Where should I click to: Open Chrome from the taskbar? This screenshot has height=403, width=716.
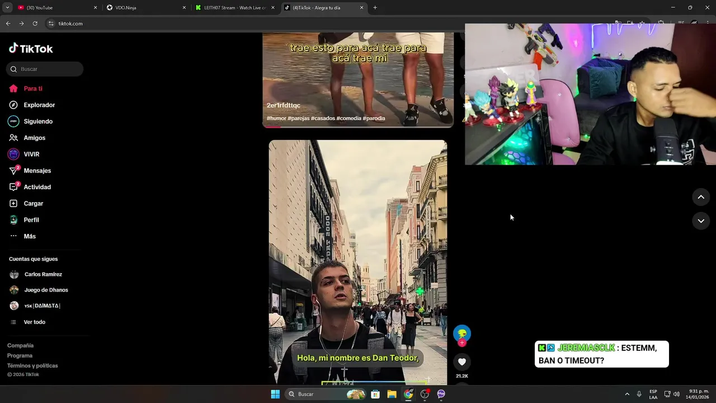point(408,394)
